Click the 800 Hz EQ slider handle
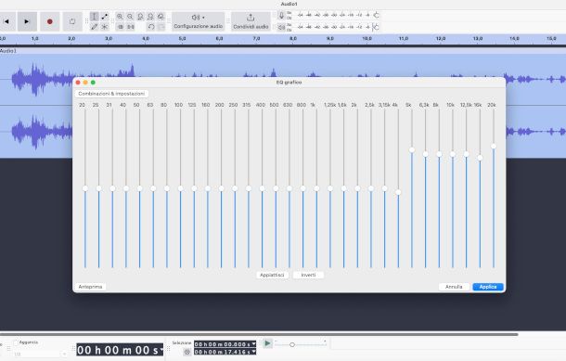The height and width of the screenshot is (361, 566). tap(302, 188)
